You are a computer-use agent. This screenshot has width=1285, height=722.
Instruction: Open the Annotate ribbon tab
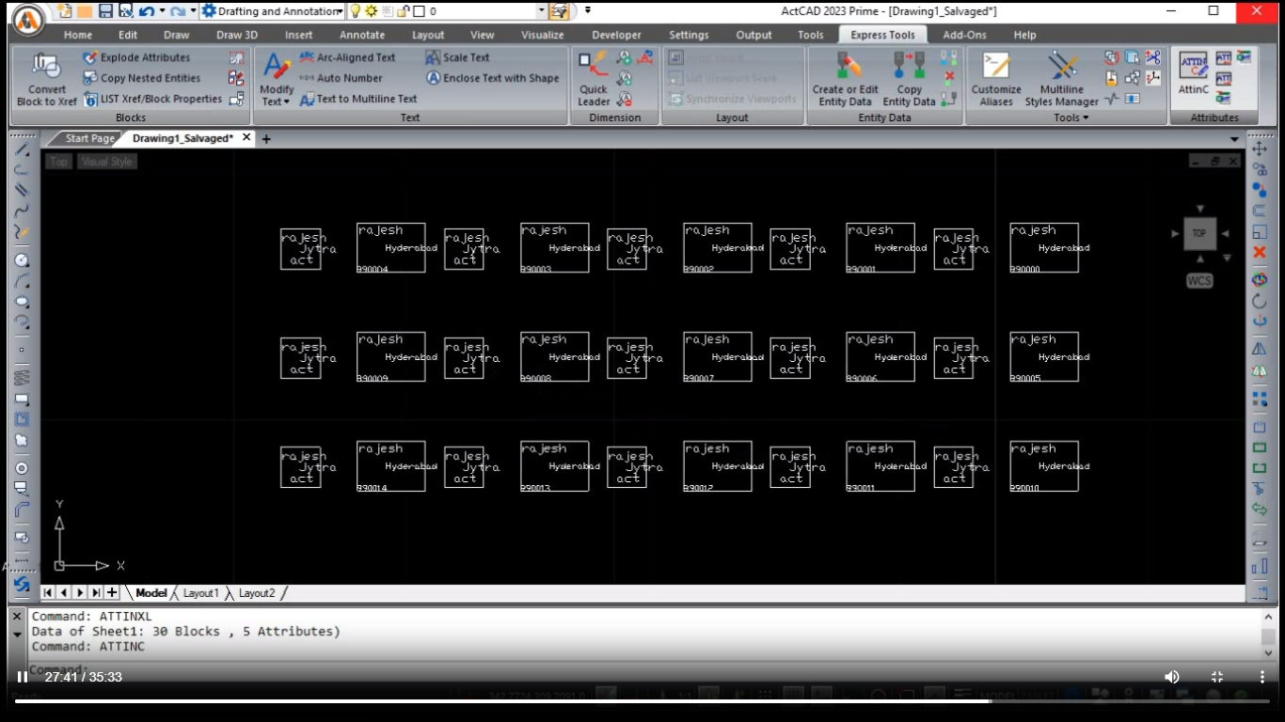[x=362, y=35]
